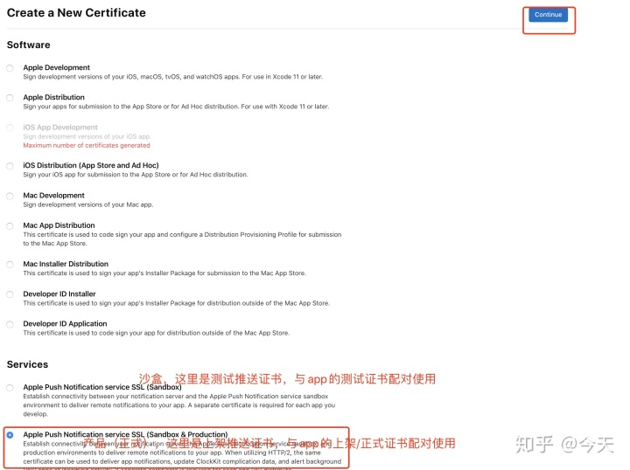Select the disabled iOS App Development radio button
The width and height of the screenshot is (630, 470).
click(10, 128)
